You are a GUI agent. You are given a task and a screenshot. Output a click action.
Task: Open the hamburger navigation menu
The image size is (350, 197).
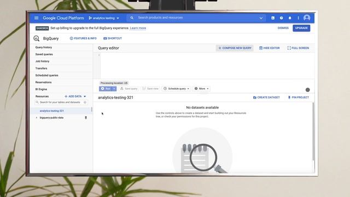(37, 18)
